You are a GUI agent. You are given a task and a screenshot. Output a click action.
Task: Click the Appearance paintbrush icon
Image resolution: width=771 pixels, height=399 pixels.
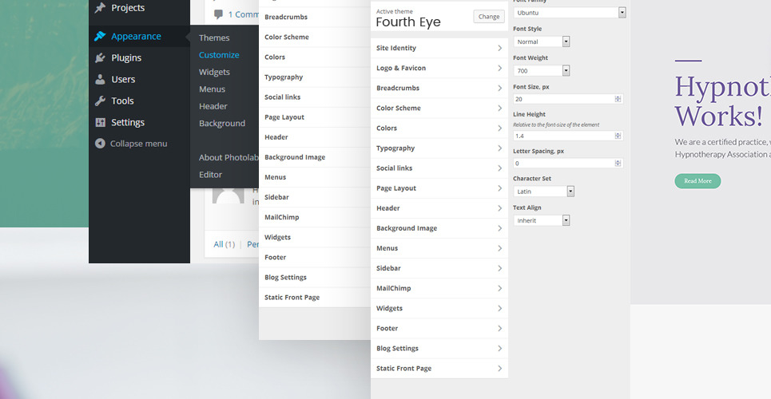coord(100,36)
